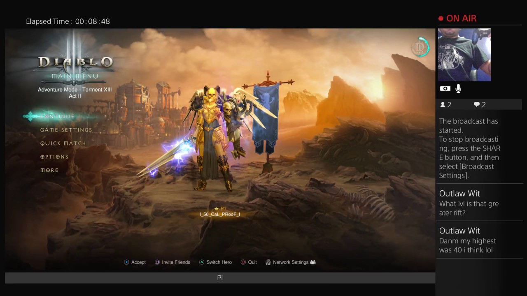Click the blue lion banner flag
This screenshot has width=527, height=296.
pos(266,119)
